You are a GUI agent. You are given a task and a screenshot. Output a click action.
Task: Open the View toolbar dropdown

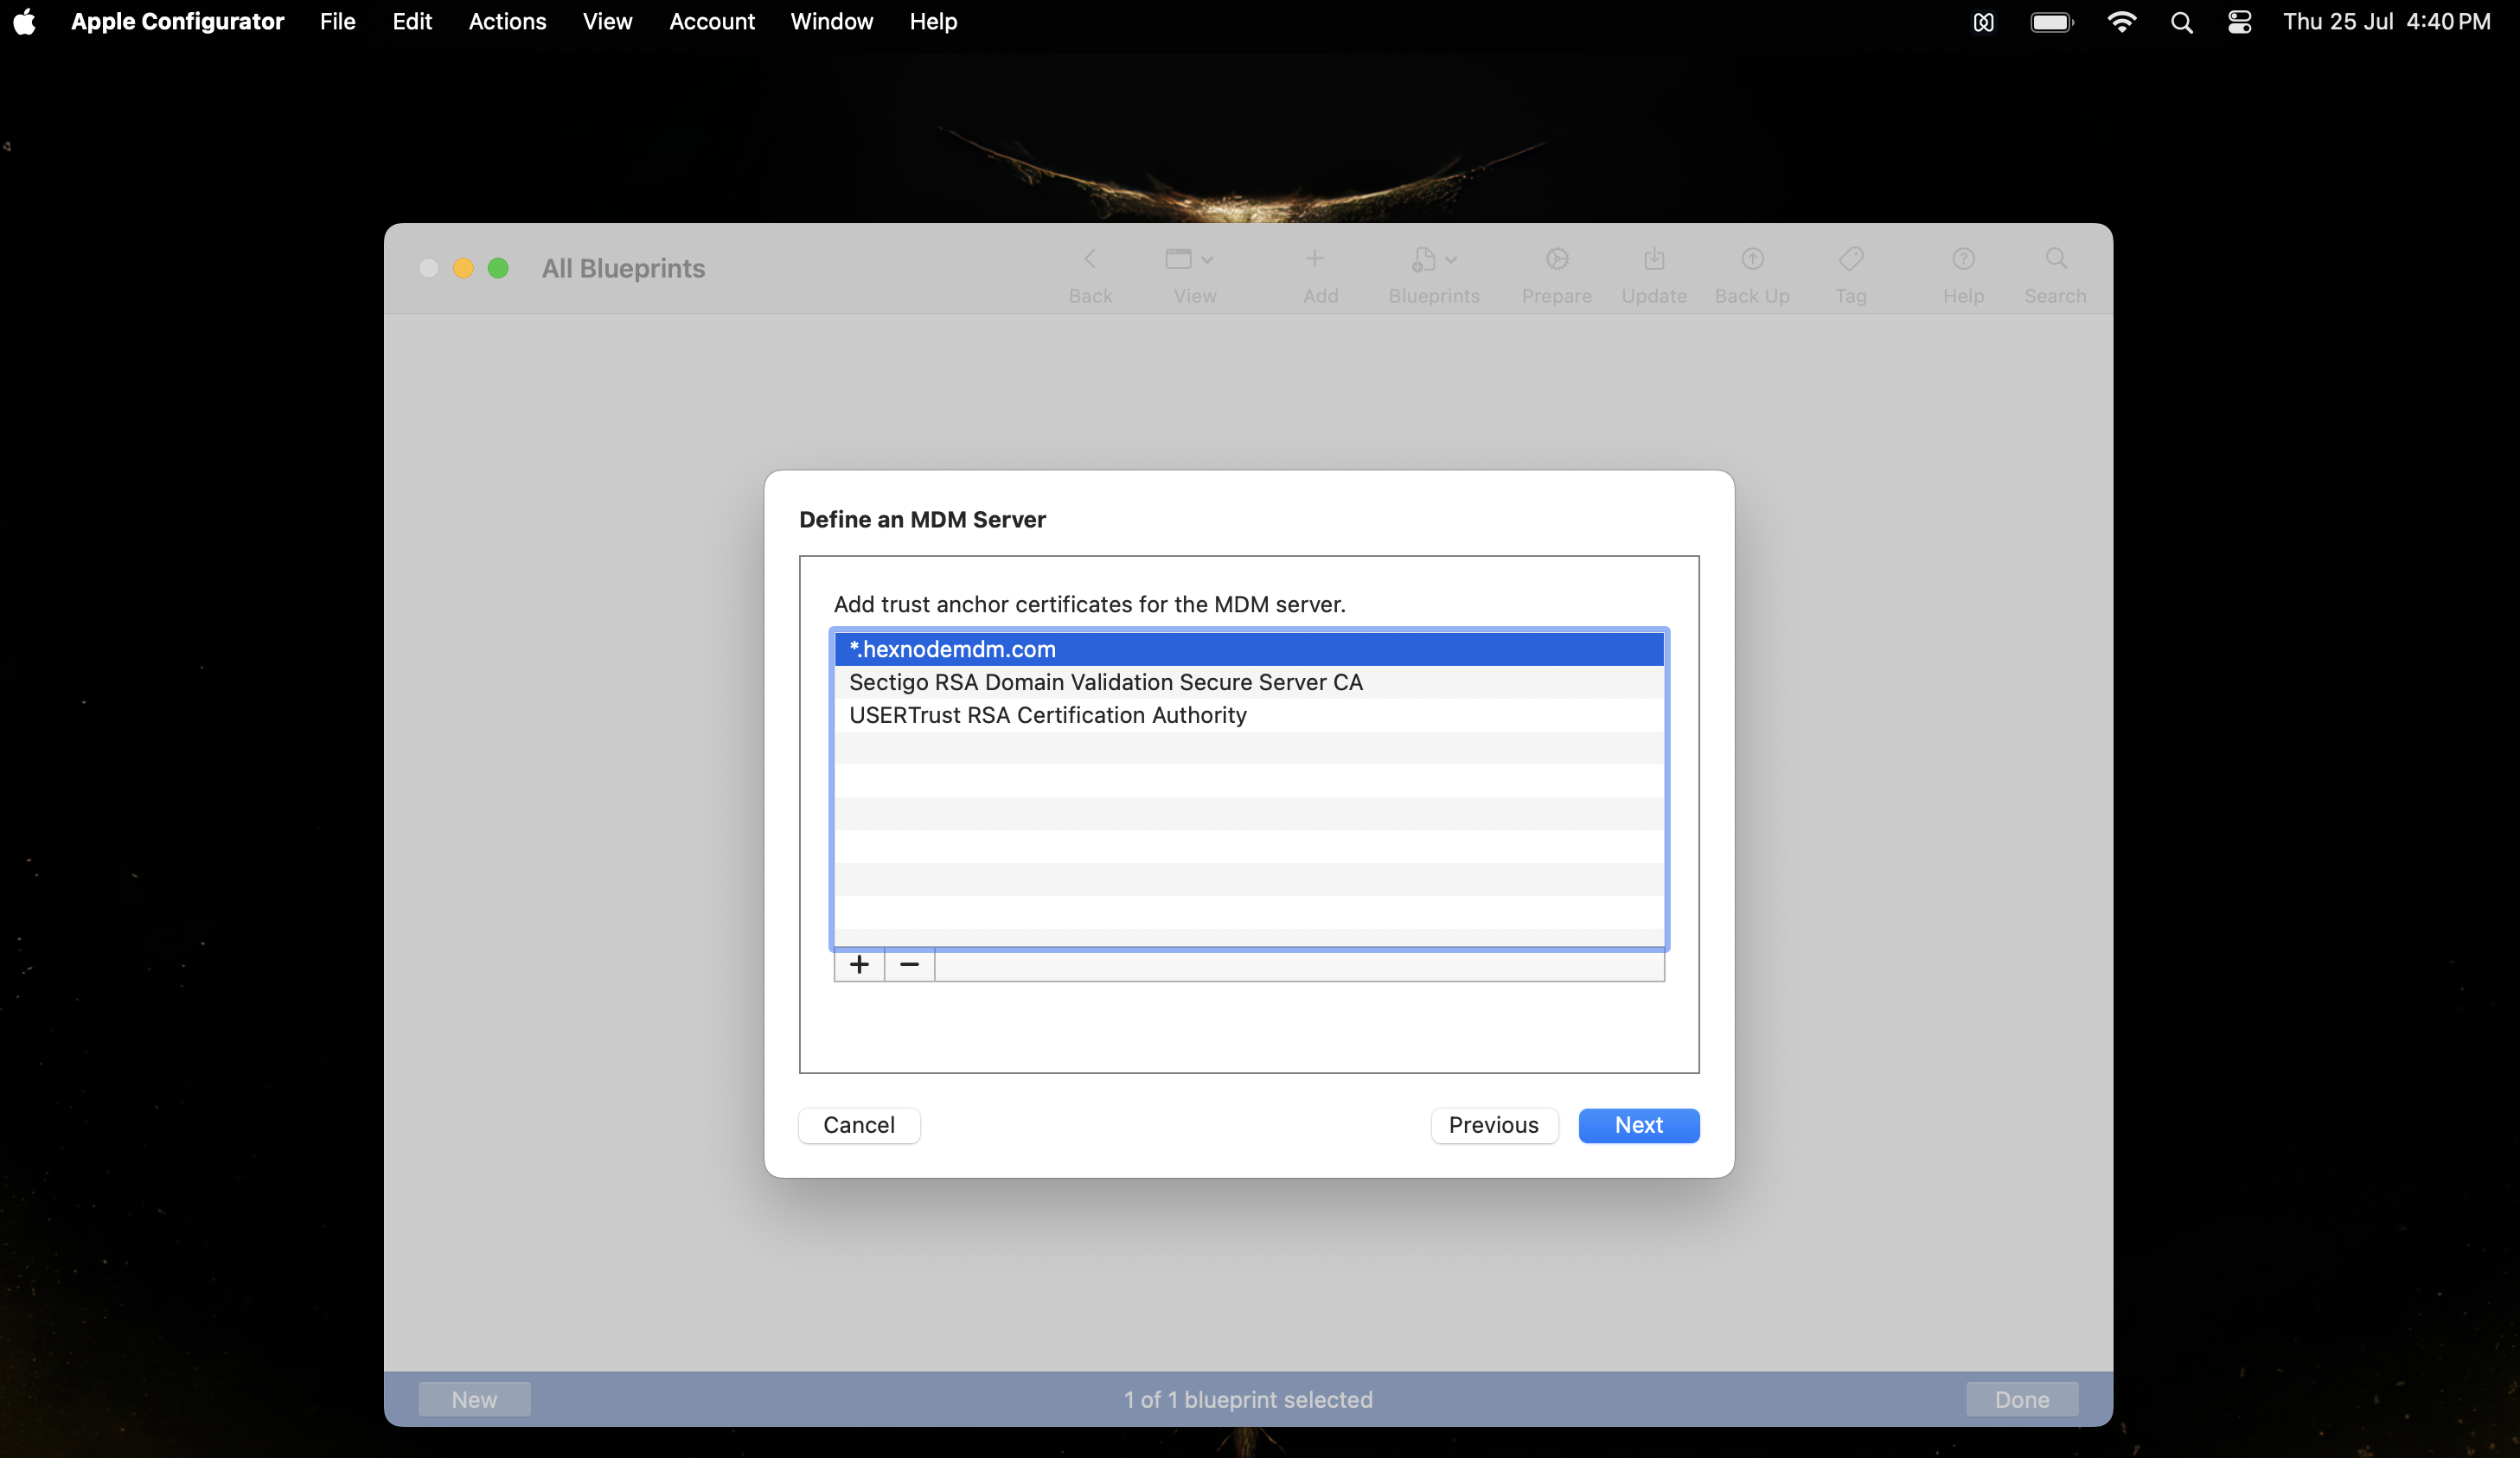[1189, 260]
